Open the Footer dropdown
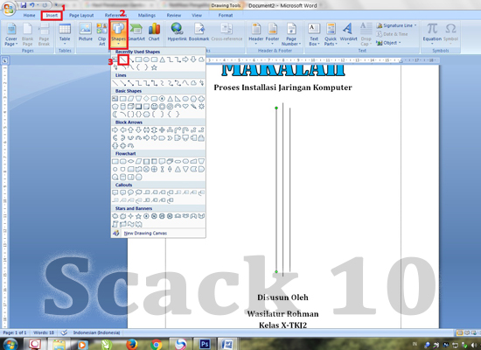Image resolution: width=481 pixels, height=350 pixels. point(272,34)
